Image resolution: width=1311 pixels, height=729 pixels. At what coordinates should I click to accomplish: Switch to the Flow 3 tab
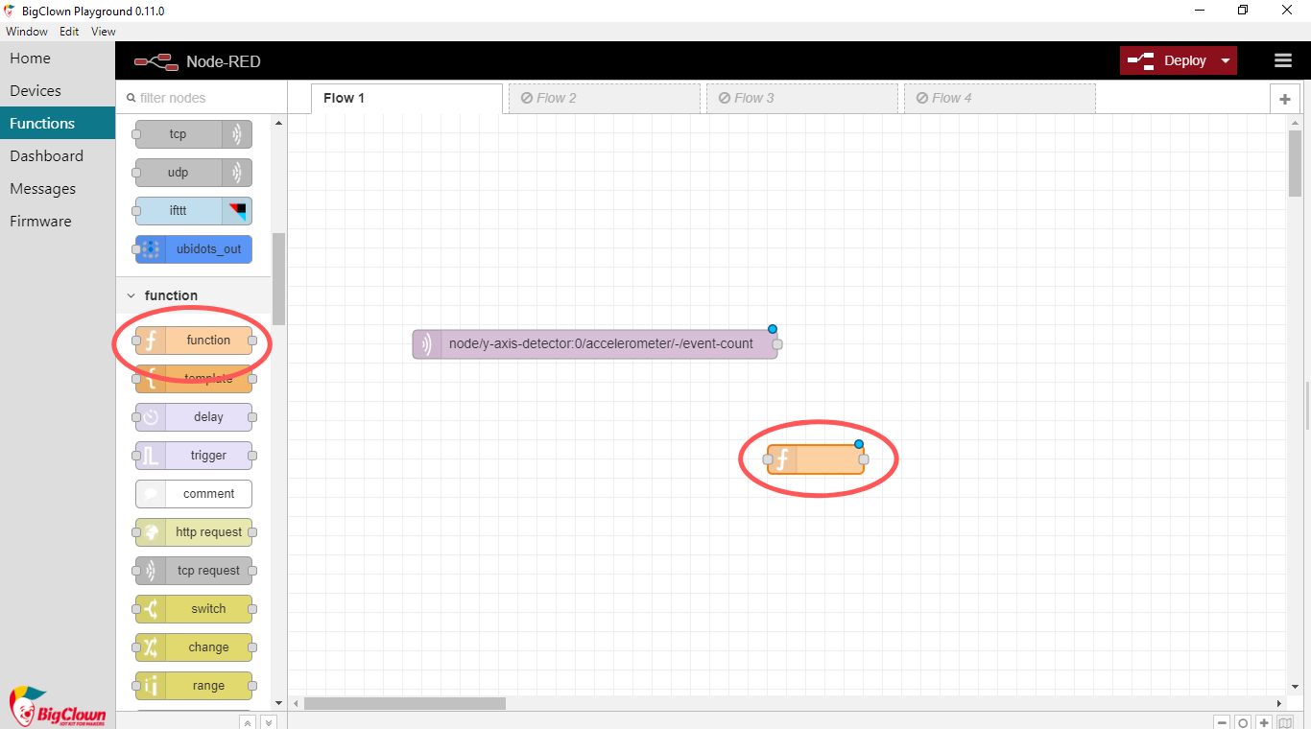(x=802, y=98)
